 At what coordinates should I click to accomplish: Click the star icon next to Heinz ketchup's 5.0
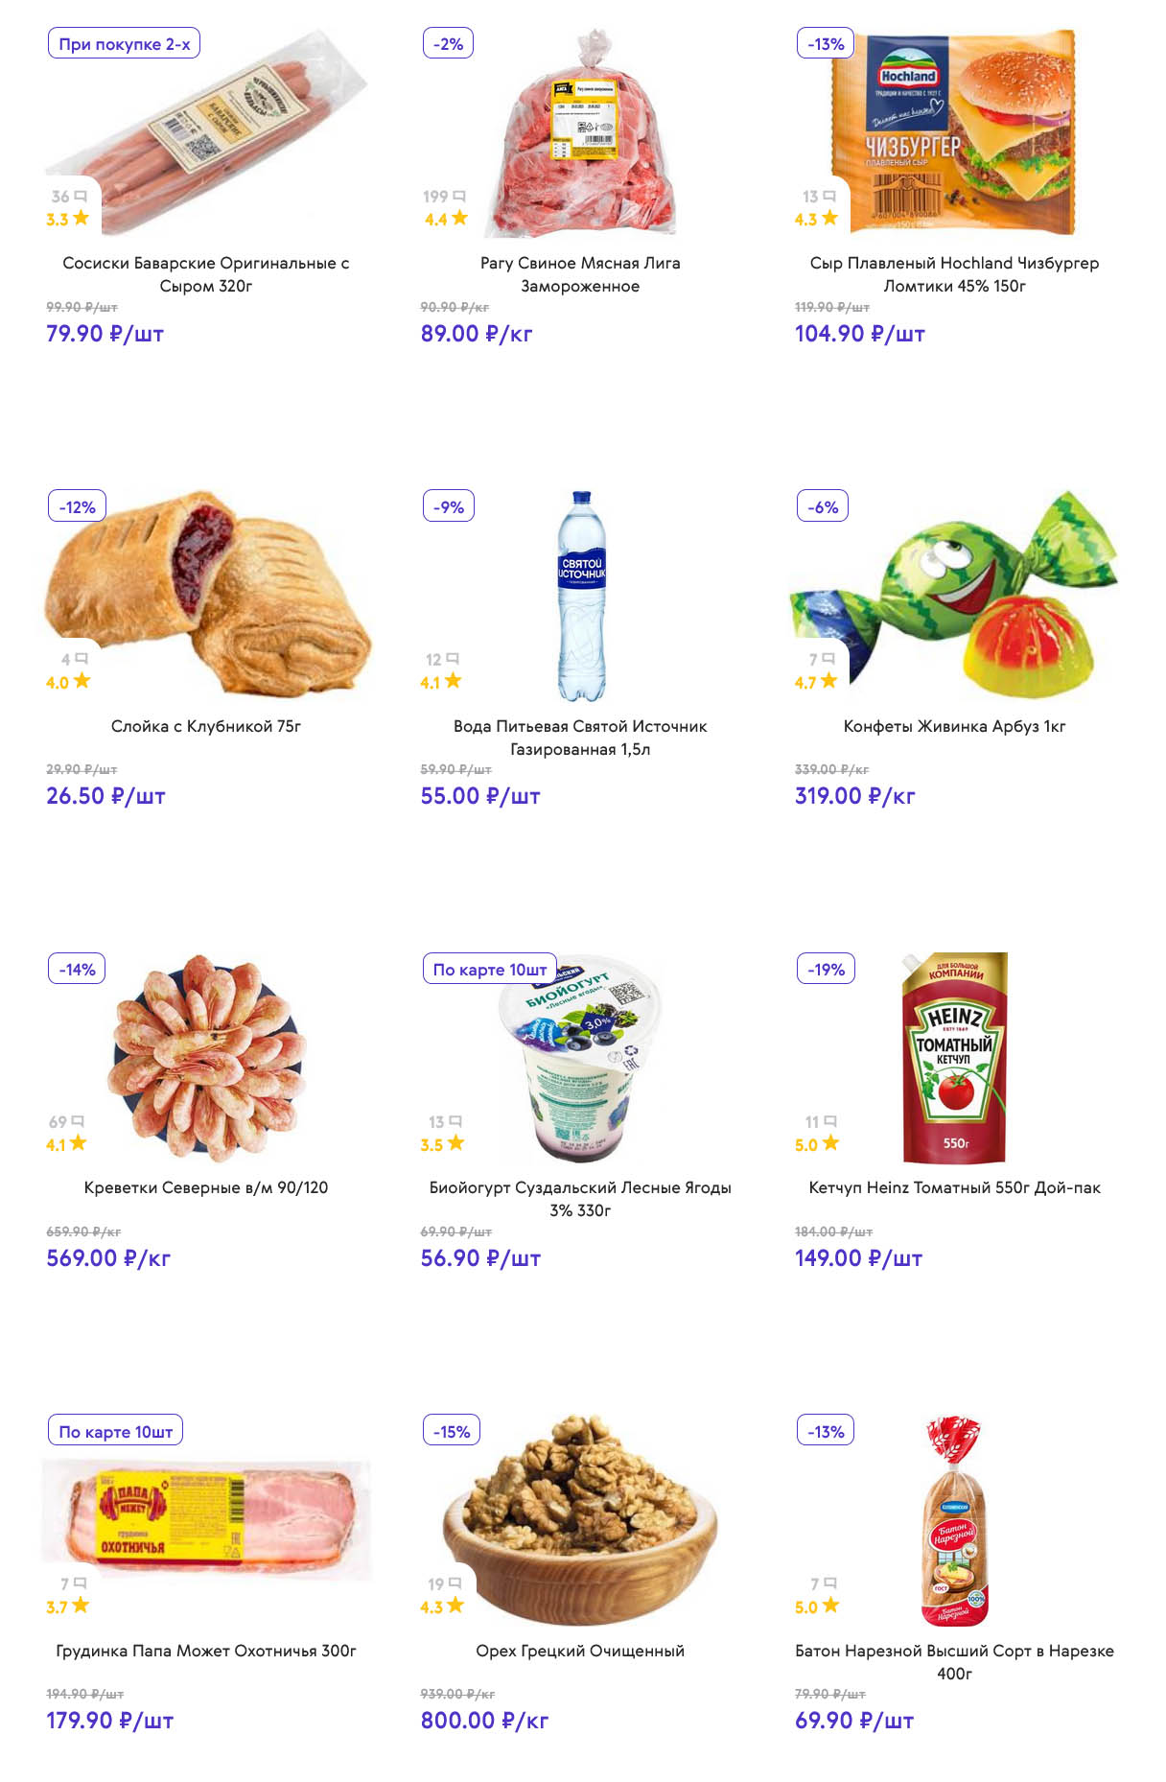click(x=830, y=1143)
